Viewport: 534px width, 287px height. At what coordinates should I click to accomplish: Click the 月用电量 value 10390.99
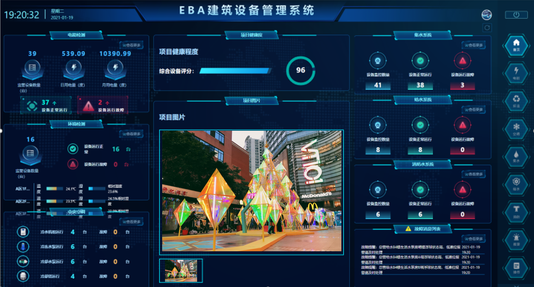point(115,54)
